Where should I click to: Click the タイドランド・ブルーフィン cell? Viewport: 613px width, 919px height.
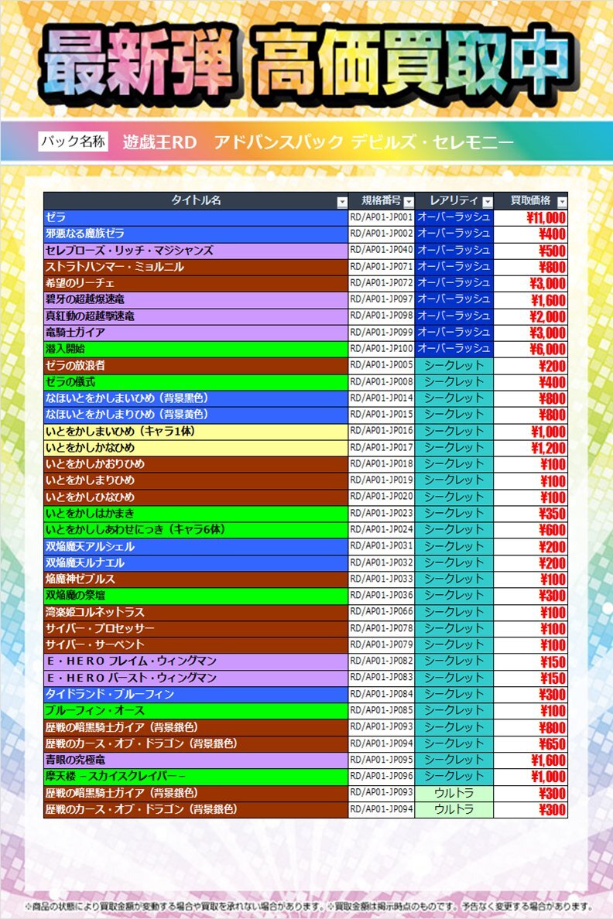click(196, 695)
